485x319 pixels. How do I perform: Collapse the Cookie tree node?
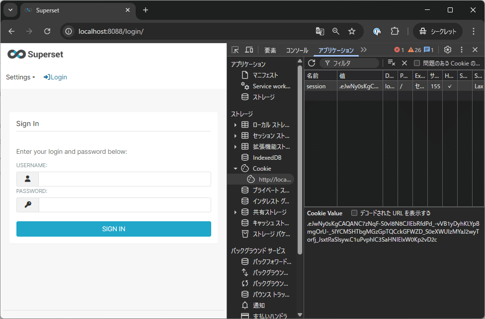tap(235, 169)
